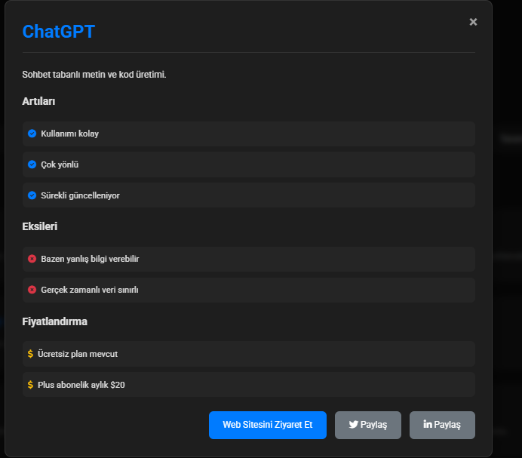Click the Eksileri section heading
Image resolution: width=522 pixels, height=458 pixels.
pyautogui.click(x=40, y=226)
